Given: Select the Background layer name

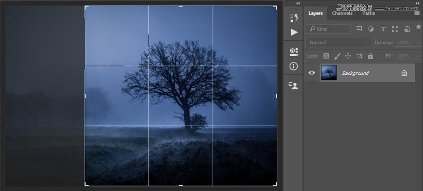Looking at the screenshot, I should pyautogui.click(x=355, y=73).
